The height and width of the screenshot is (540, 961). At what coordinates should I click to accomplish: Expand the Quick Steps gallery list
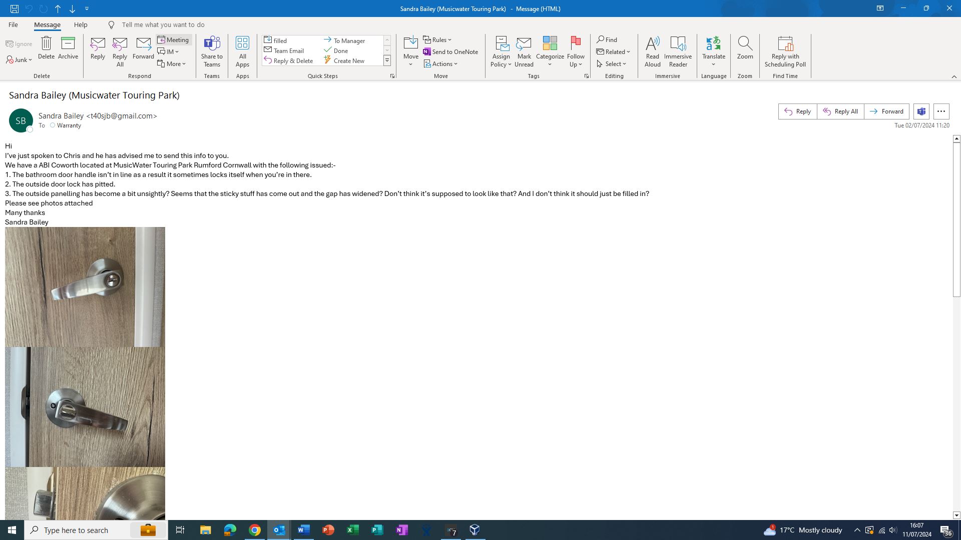tap(387, 60)
